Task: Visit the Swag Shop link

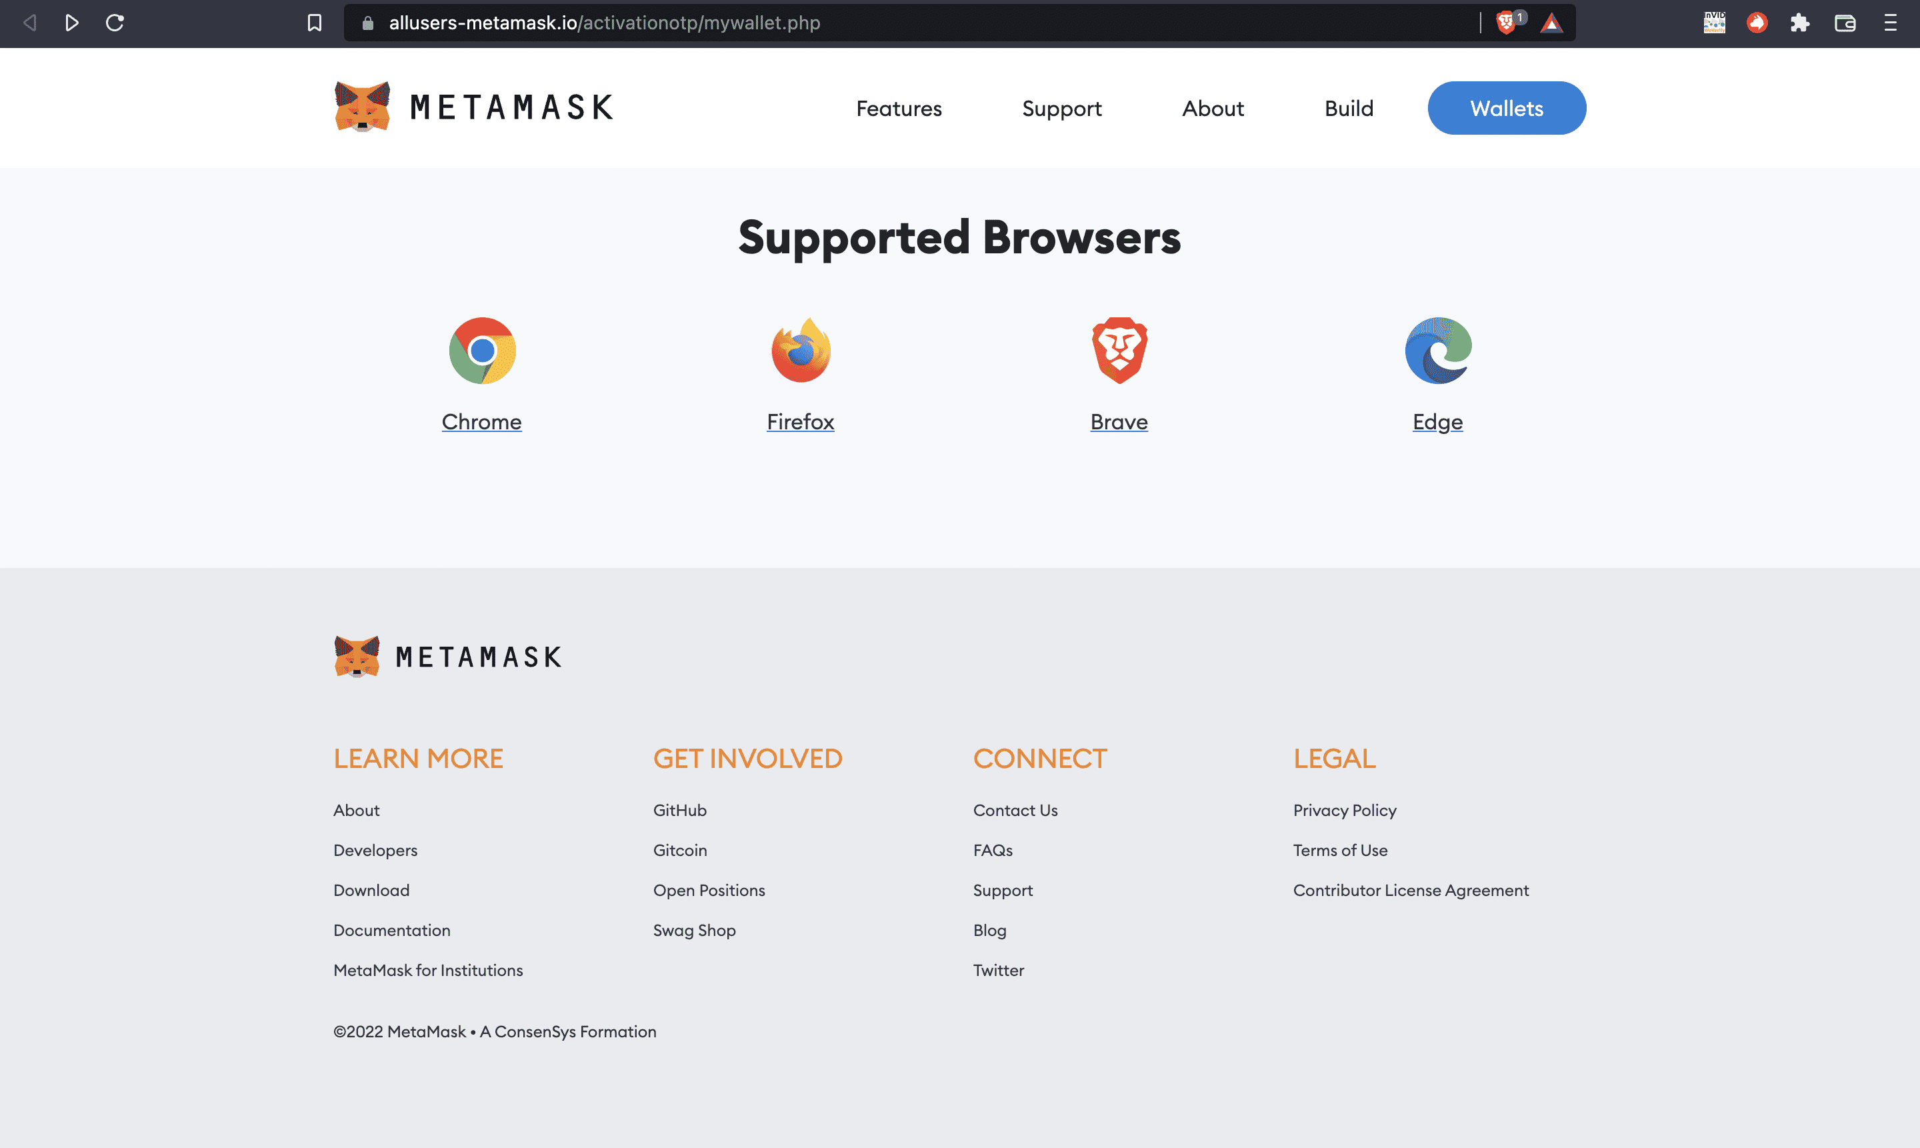Action: (x=695, y=931)
